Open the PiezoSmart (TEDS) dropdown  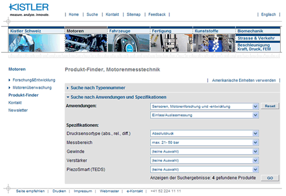[x=204, y=170]
